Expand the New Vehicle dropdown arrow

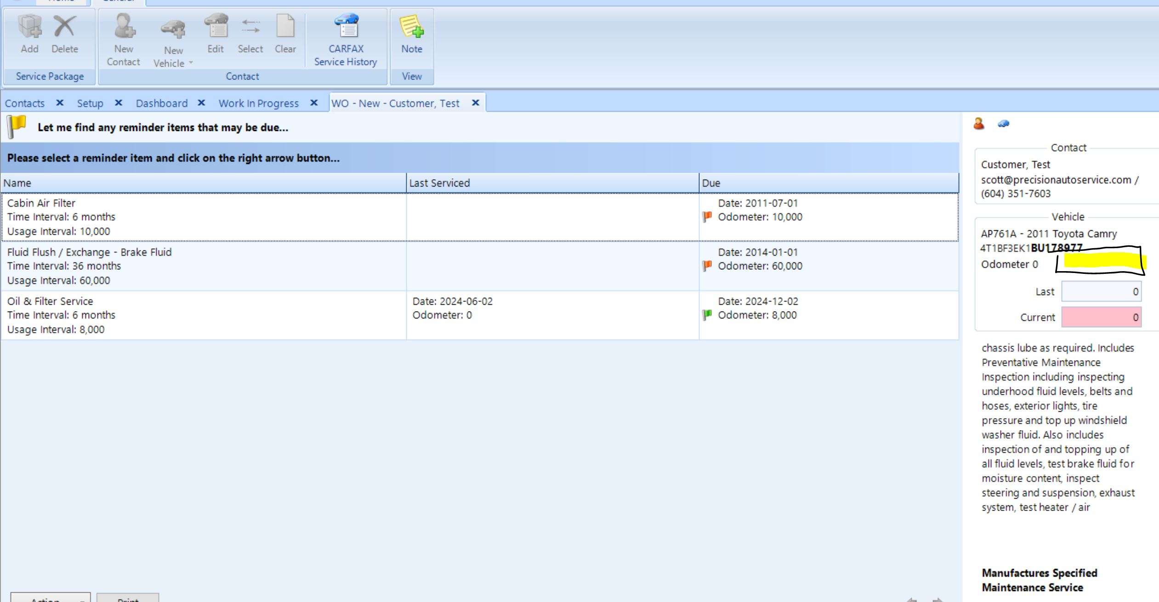coord(191,63)
